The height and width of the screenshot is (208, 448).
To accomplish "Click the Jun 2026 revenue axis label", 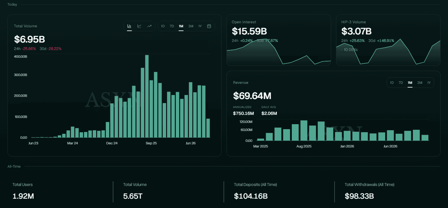I will 390,146.
